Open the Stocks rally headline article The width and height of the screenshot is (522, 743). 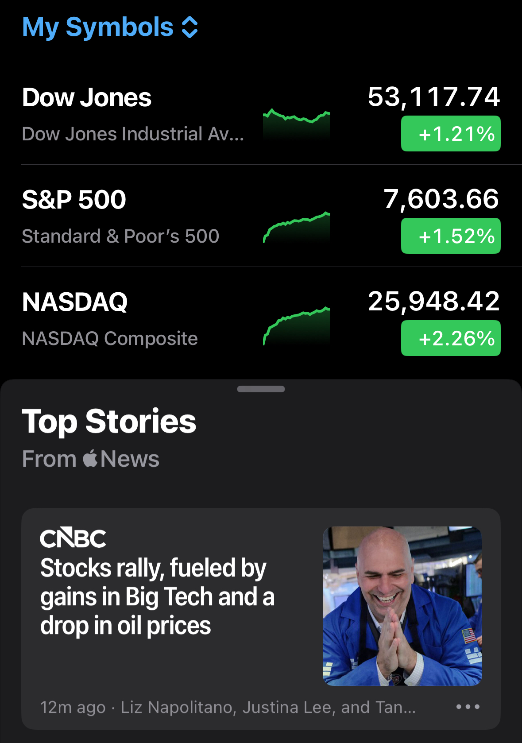pyautogui.click(x=157, y=597)
